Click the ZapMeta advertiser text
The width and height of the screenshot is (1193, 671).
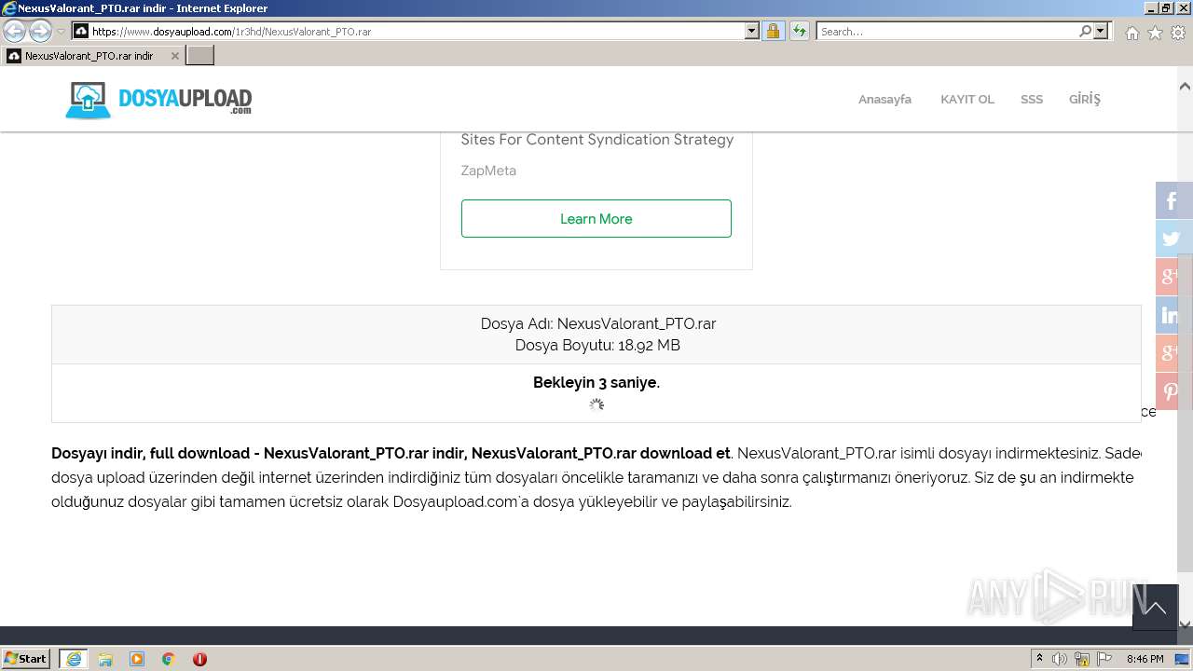click(488, 171)
